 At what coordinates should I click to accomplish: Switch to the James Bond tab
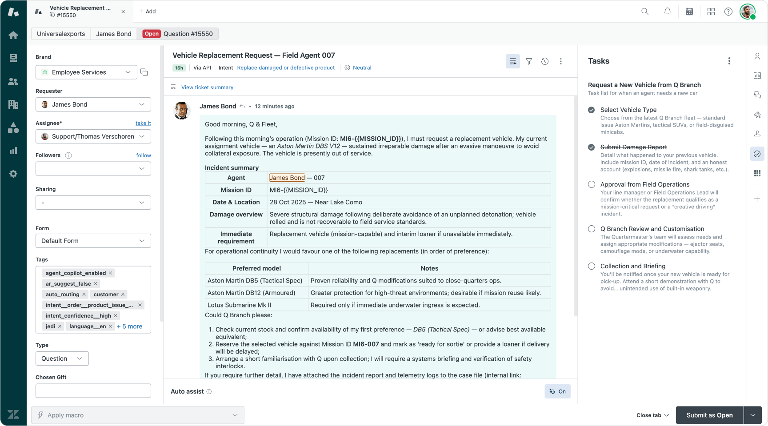[114, 34]
